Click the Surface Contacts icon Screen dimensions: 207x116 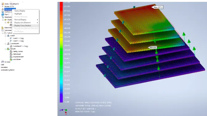[3, 12]
